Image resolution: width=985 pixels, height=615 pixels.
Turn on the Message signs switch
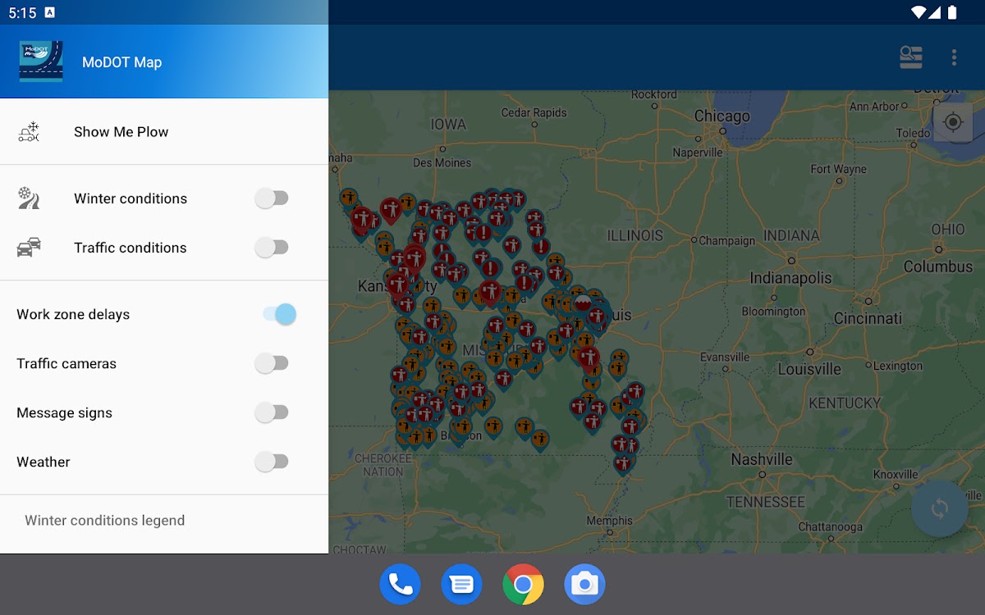(x=272, y=412)
